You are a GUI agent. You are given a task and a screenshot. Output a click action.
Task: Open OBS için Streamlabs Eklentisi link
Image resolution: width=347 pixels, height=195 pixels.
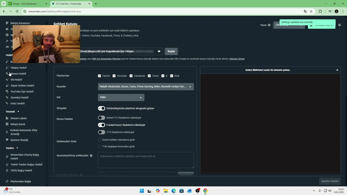pos(106,59)
